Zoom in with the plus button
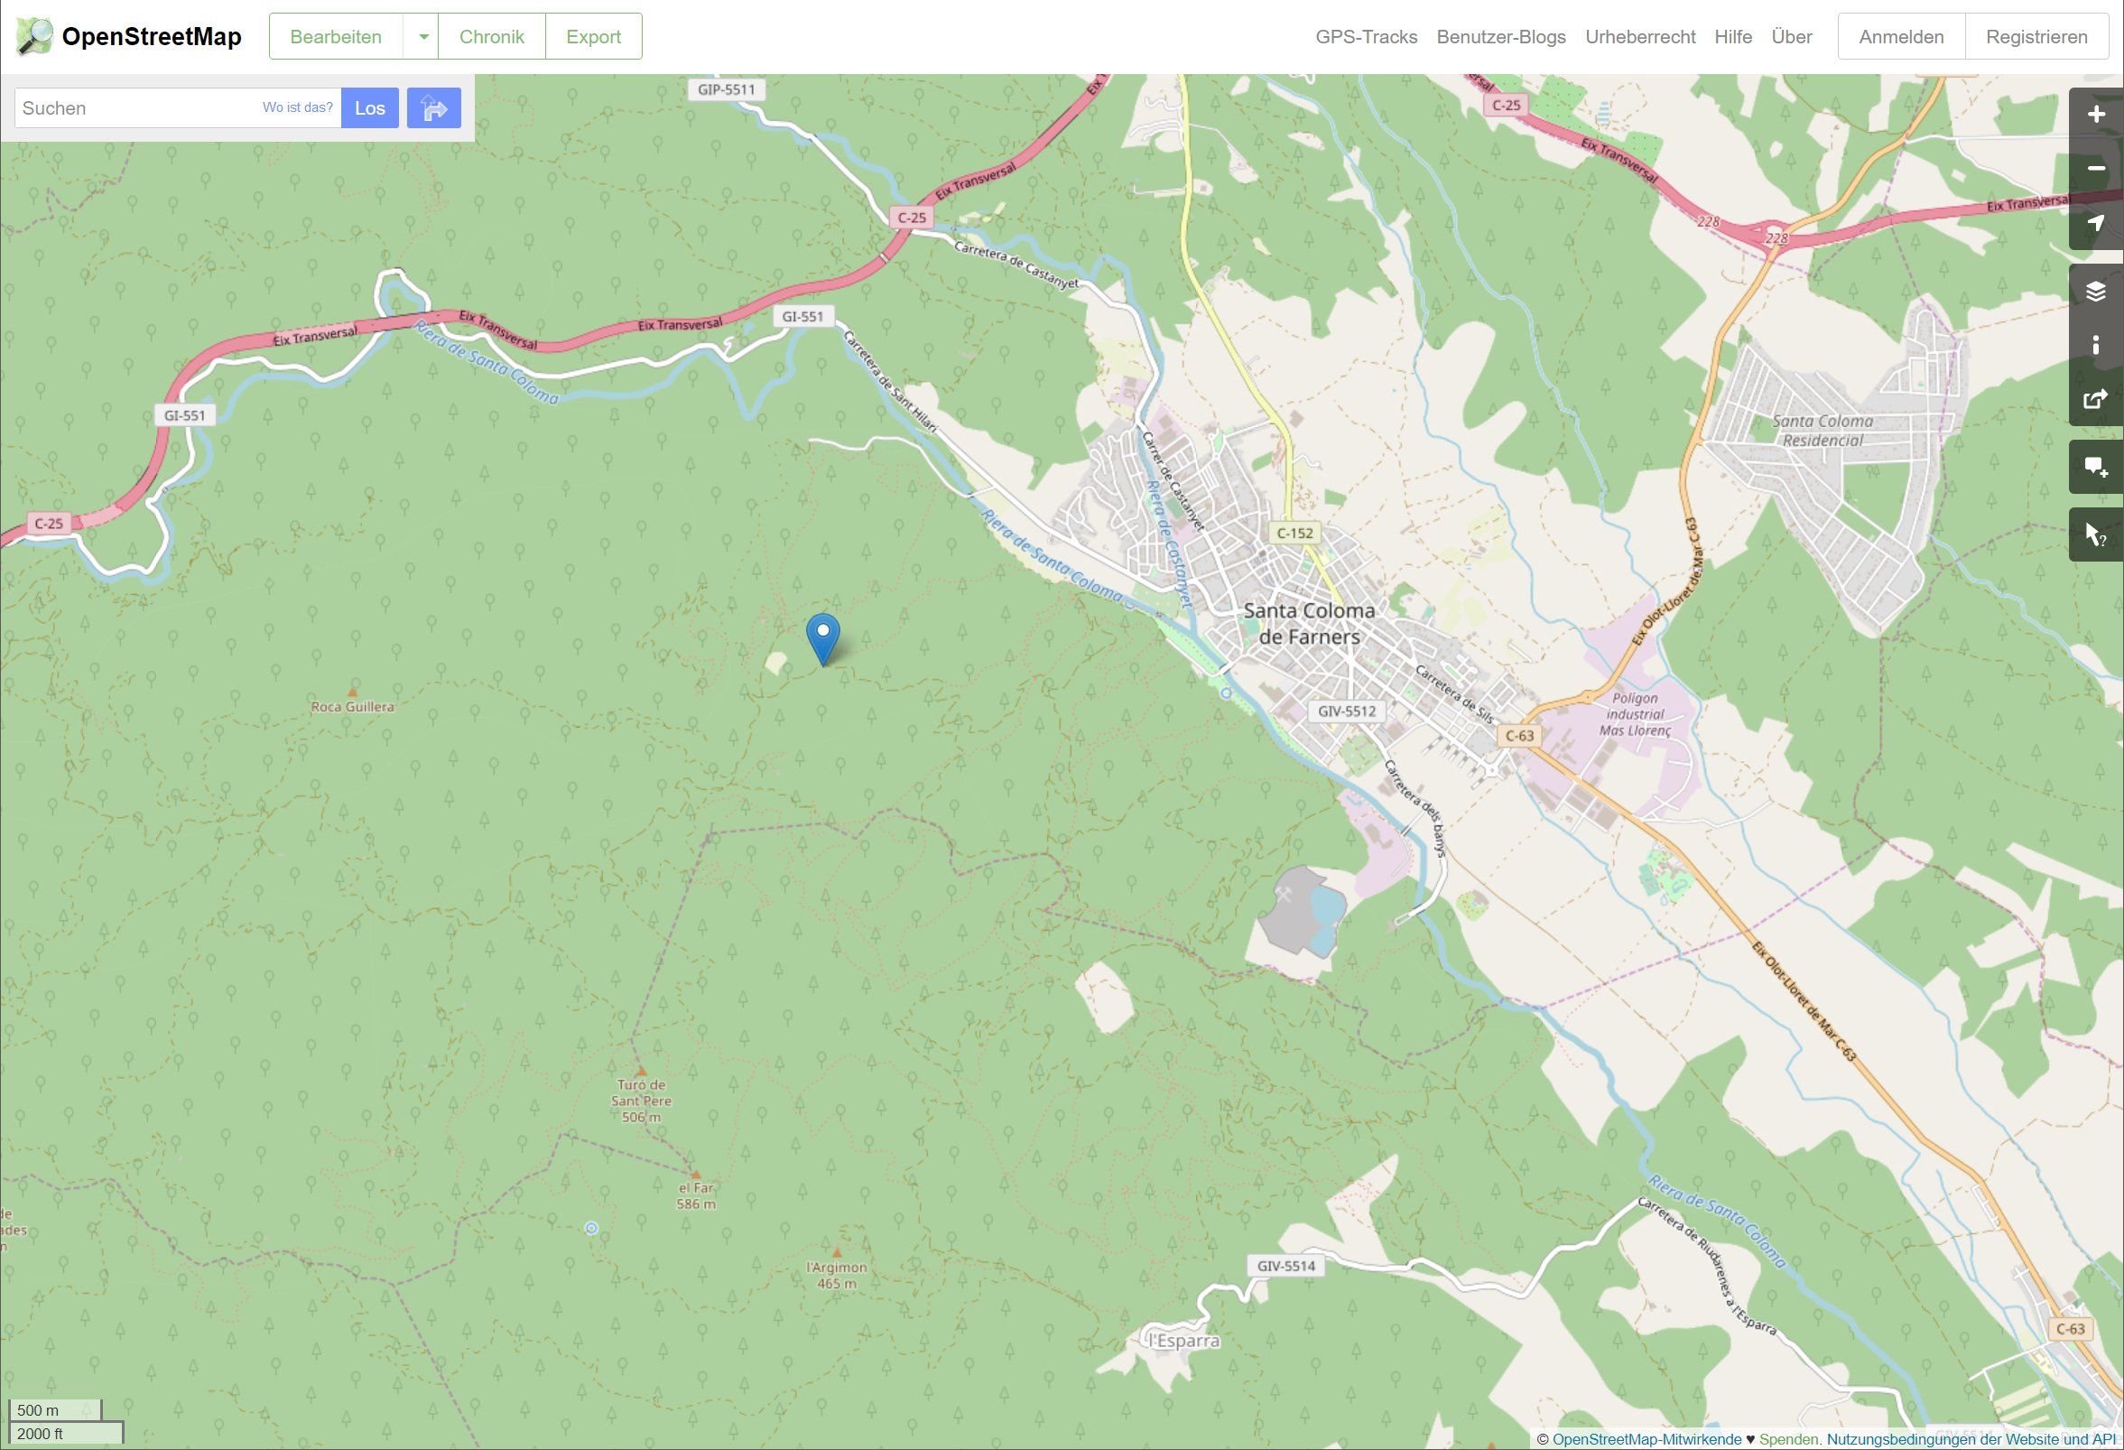2124x1450 pixels. pos(2096,116)
